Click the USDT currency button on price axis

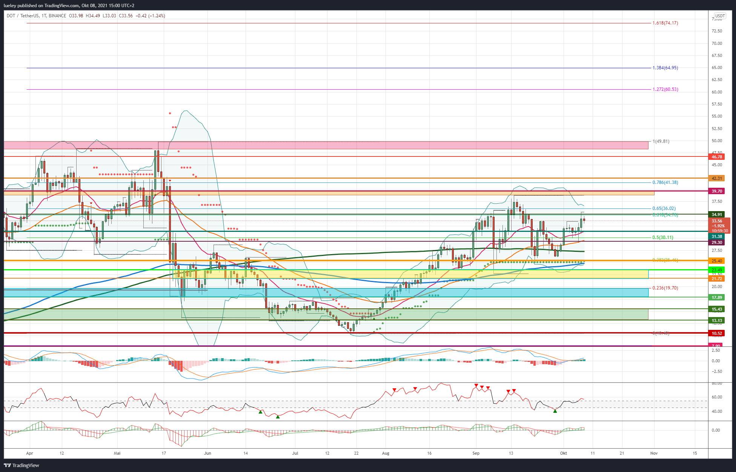tap(720, 16)
